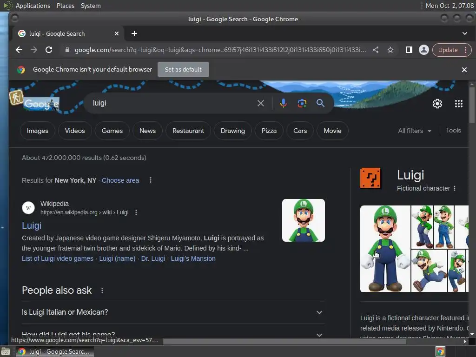Viewport: 476px width, 357px height.
Task: Open the Luigi Wikipedia result
Action: (x=32, y=225)
